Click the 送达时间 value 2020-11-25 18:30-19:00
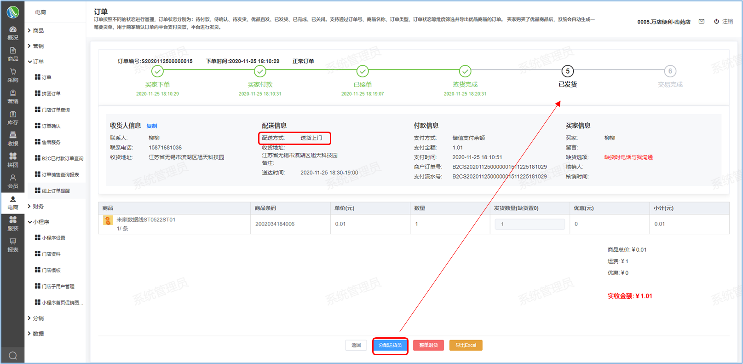 [329, 173]
